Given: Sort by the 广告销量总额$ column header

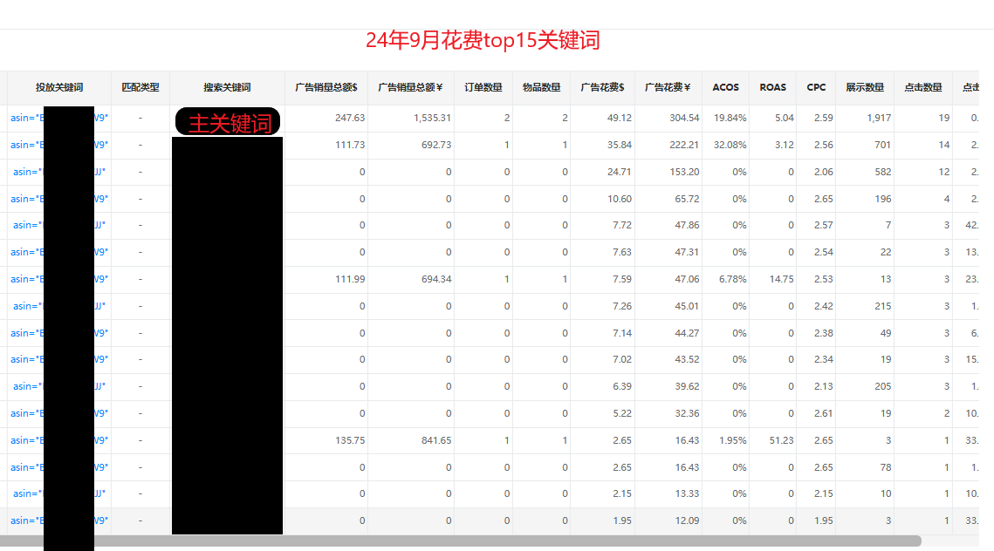Looking at the screenshot, I should pos(326,87).
